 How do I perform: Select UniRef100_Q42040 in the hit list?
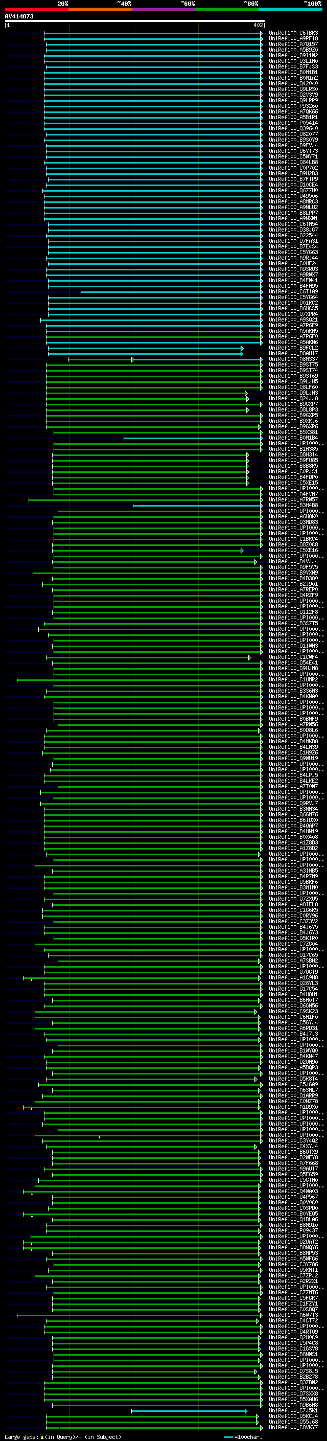pos(293,84)
